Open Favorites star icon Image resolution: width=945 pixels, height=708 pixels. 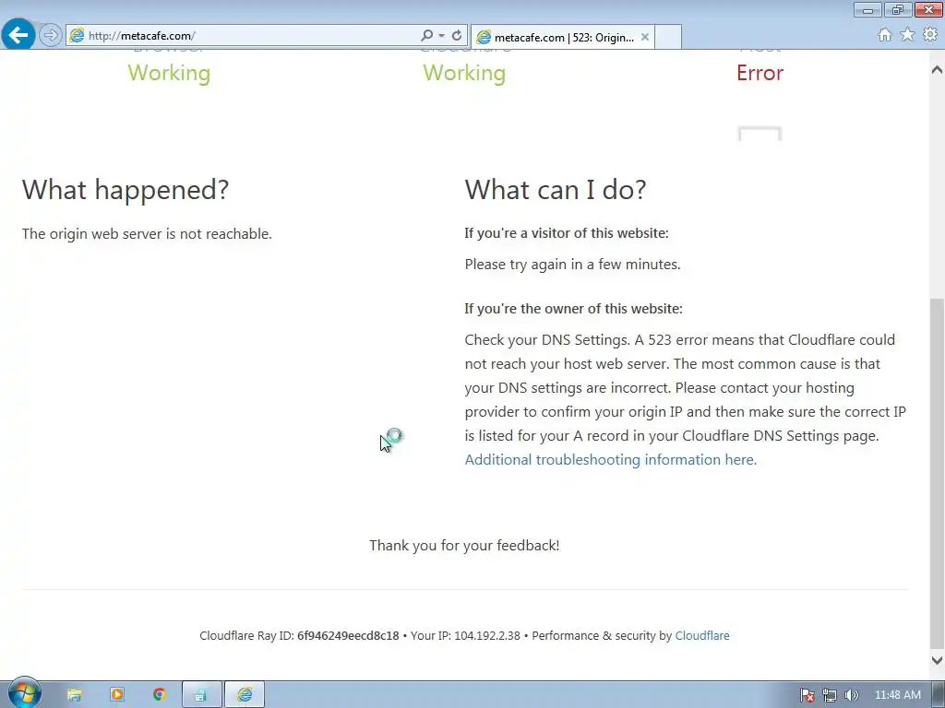907,35
